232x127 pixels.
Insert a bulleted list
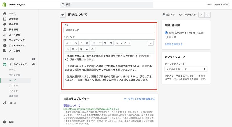pos(94,43)
